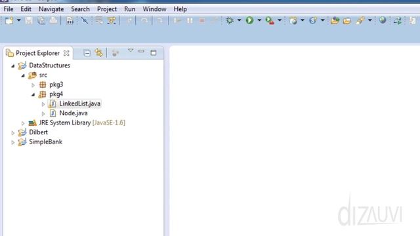Image resolution: width=420 pixels, height=236 pixels.
Task: Toggle Link with Editor in Project Explorer
Action: [x=99, y=52]
